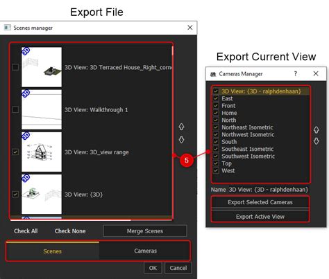Click Cancel in Scenes manager
The height and width of the screenshot is (279, 329).
coord(178,268)
